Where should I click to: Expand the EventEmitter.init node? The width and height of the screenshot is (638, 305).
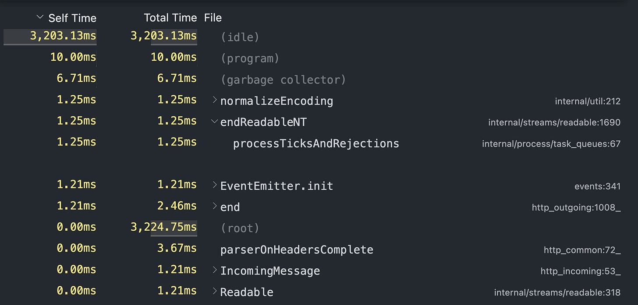214,184
